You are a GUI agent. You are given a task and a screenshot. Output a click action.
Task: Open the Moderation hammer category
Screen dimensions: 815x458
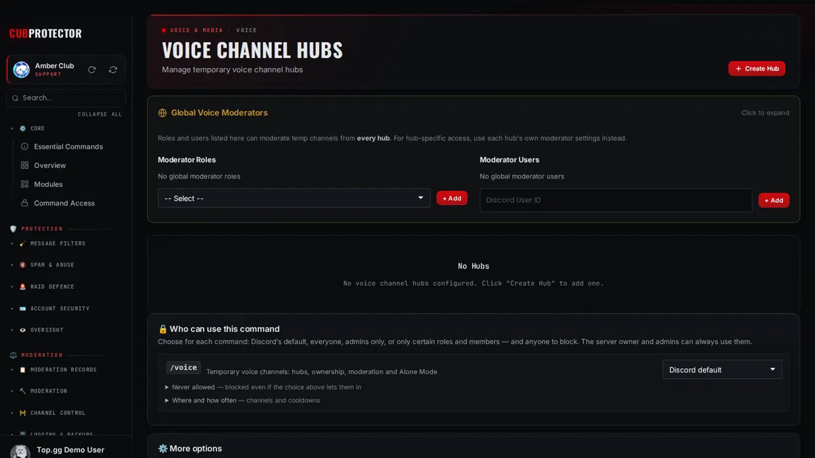49,391
